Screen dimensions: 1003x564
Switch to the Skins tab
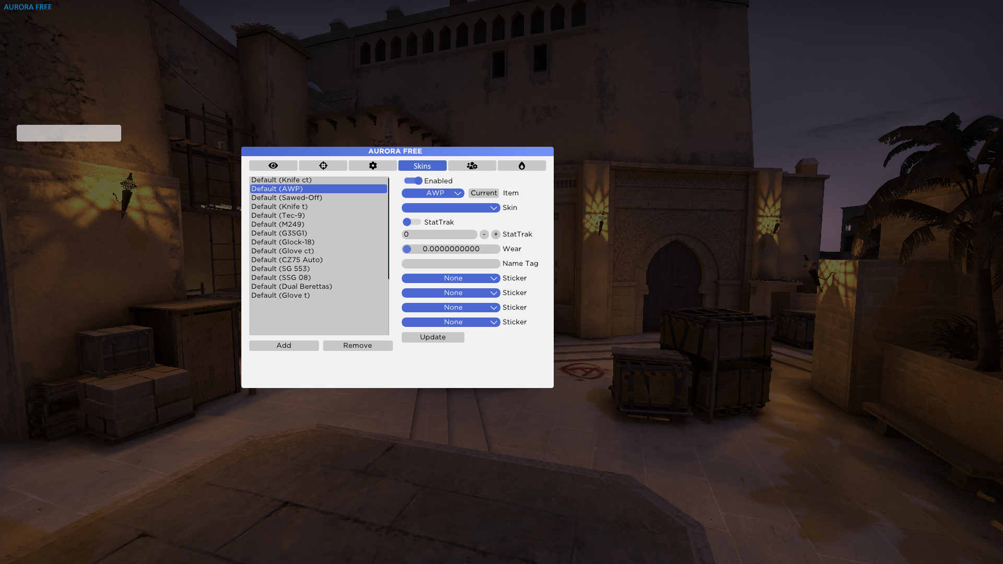(422, 166)
